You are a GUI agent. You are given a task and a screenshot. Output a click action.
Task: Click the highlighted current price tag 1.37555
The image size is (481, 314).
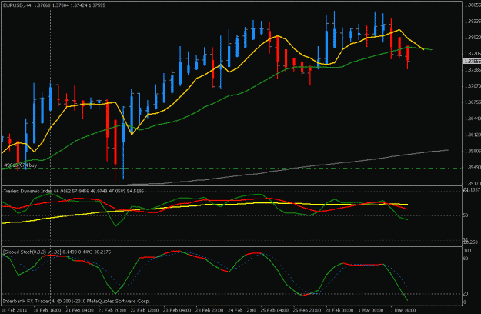(472, 62)
